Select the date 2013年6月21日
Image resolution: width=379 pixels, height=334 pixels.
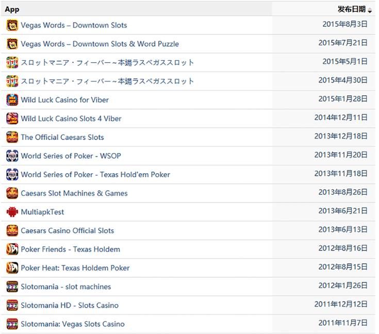pos(343,211)
